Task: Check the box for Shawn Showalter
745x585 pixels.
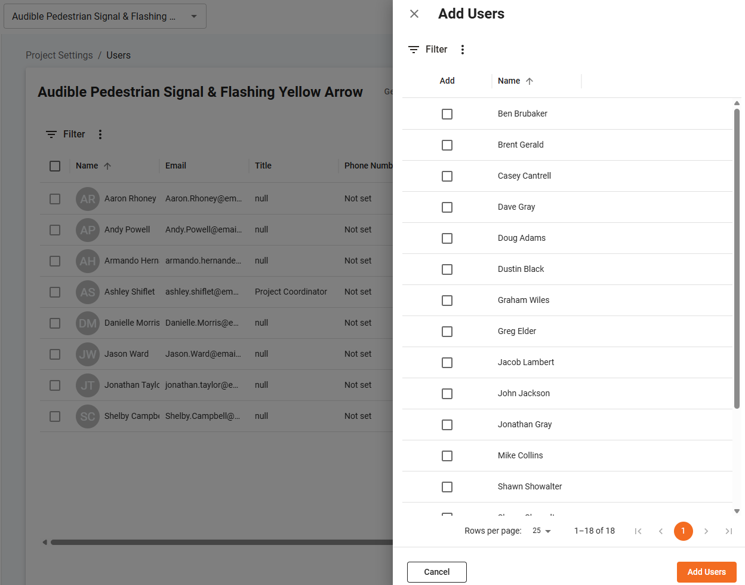Action: [447, 487]
